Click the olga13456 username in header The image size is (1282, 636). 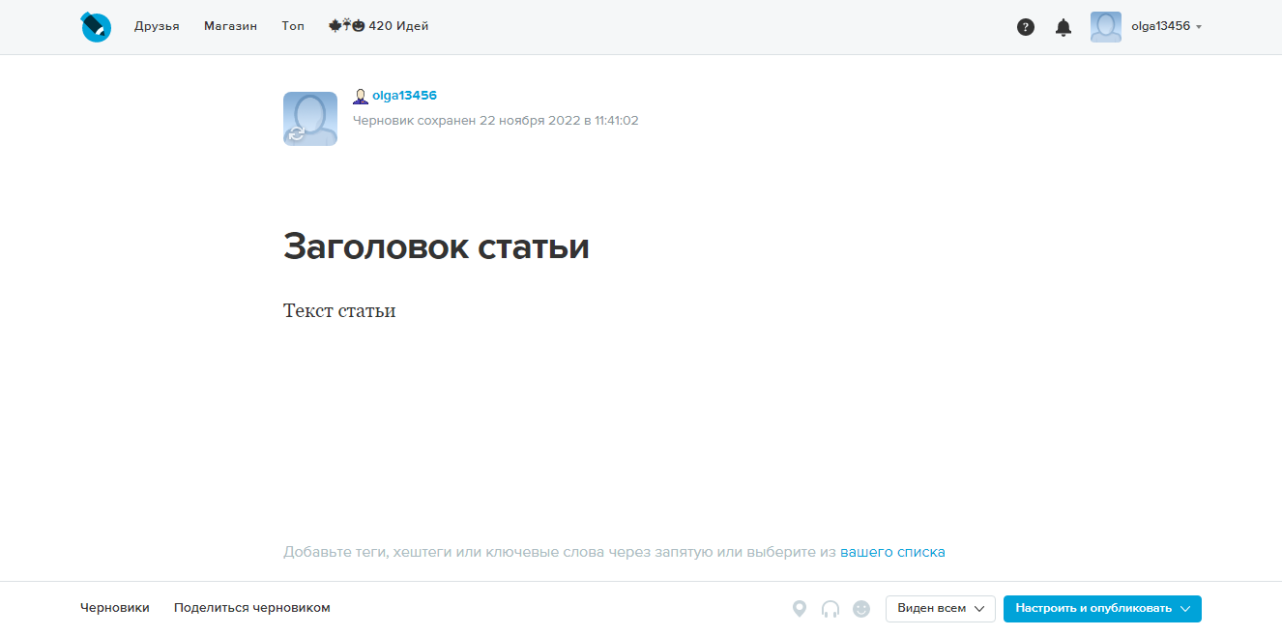pyautogui.click(x=1160, y=26)
